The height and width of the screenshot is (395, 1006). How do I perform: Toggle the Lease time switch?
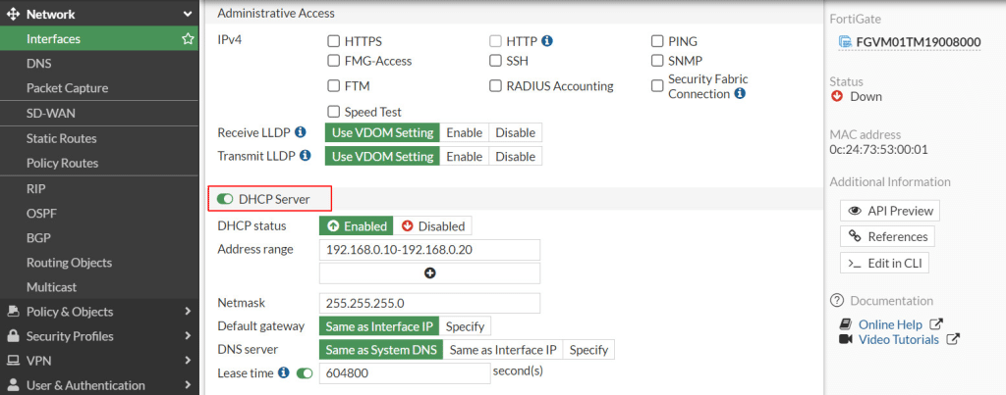tap(305, 373)
